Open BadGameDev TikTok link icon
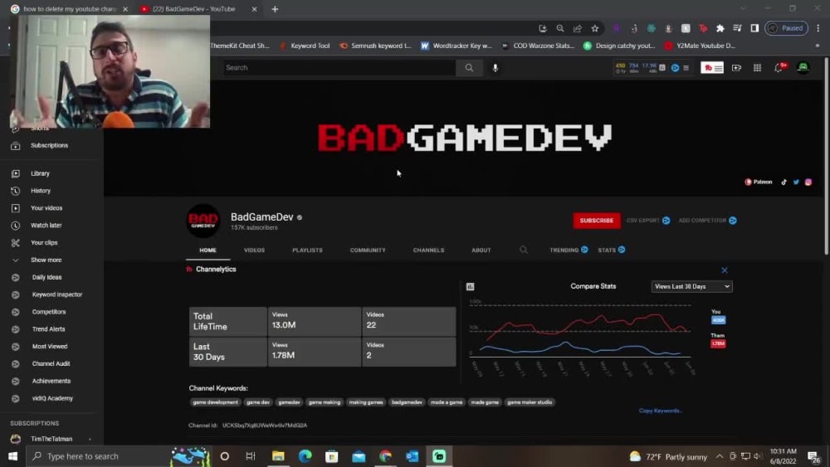This screenshot has height=467, width=830. [784, 182]
